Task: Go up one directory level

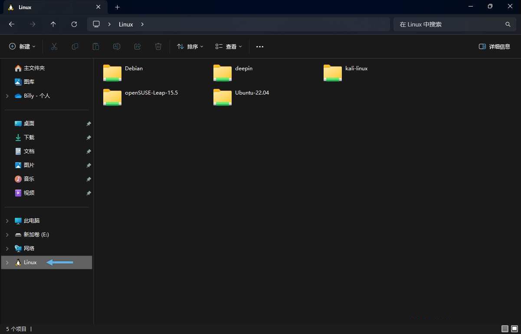Action: point(53,24)
